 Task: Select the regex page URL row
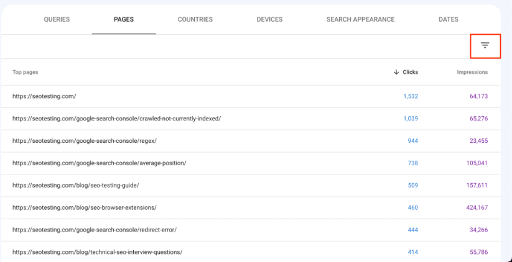pyautogui.click(x=251, y=141)
